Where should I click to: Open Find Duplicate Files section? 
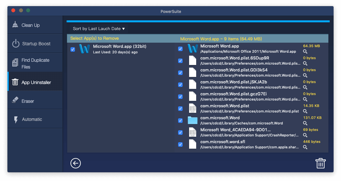[35, 63]
